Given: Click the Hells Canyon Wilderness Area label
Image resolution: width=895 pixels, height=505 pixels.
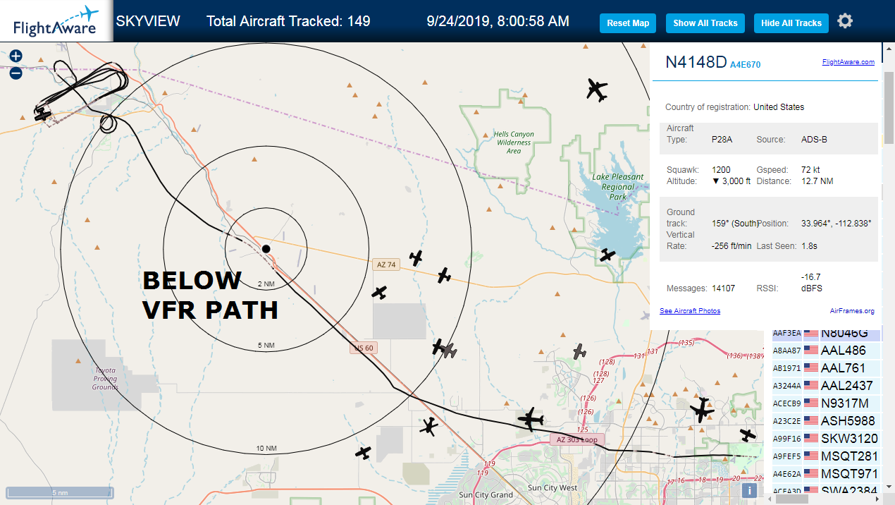Looking at the screenshot, I should [x=514, y=142].
